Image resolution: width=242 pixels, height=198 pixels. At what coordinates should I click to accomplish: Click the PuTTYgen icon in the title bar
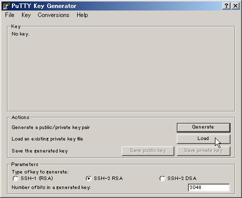pos(7,6)
